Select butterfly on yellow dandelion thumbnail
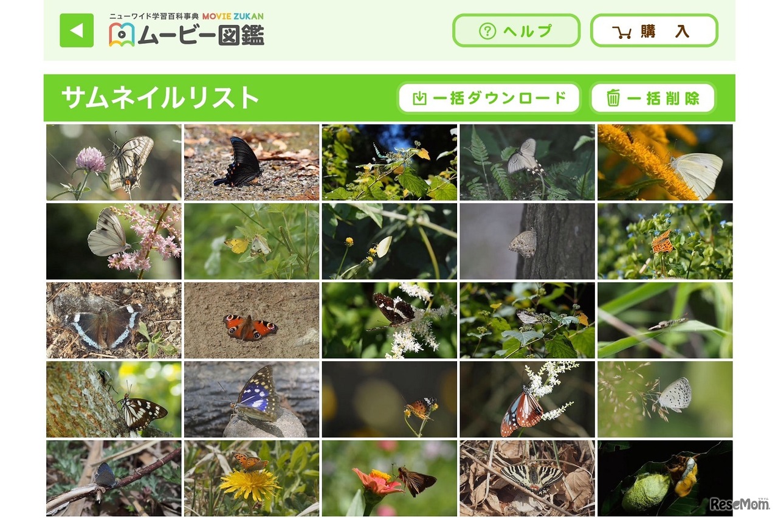The image size is (778, 518). [x=252, y=478]
